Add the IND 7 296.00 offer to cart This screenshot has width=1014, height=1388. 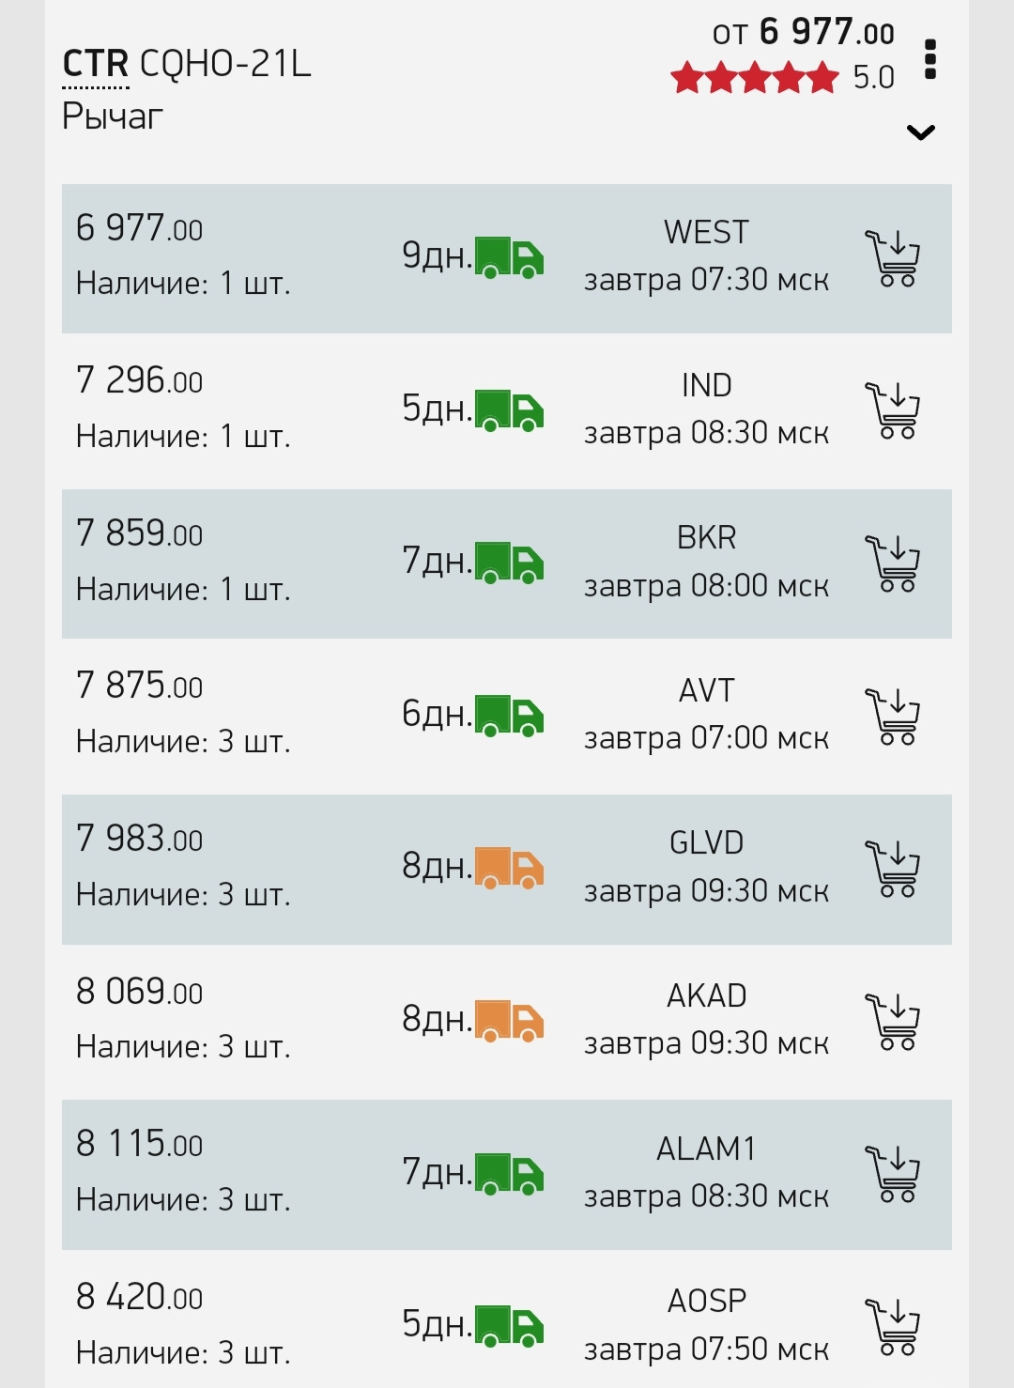point(892,410)
